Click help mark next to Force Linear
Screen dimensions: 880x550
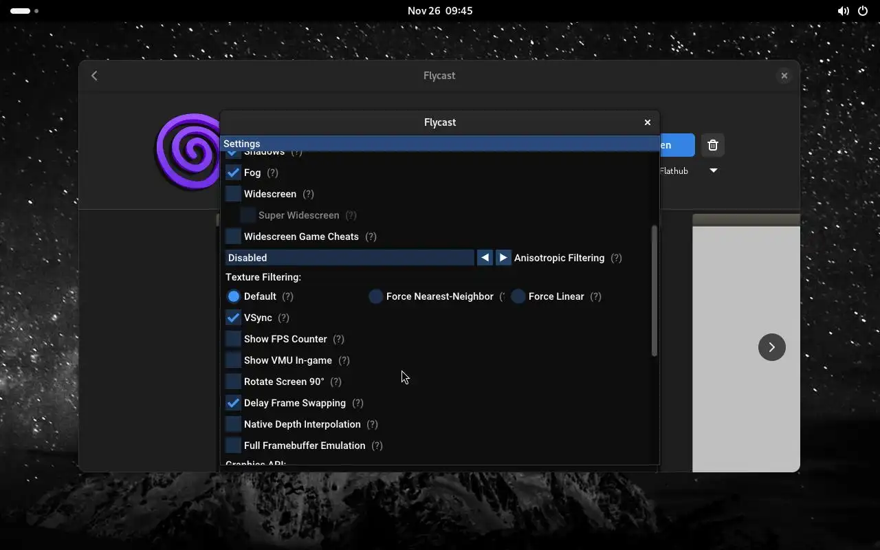coord(596,296)
